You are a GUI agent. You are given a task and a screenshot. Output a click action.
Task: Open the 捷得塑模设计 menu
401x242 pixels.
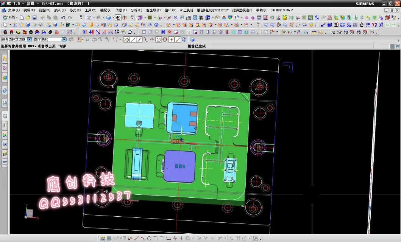242,10
